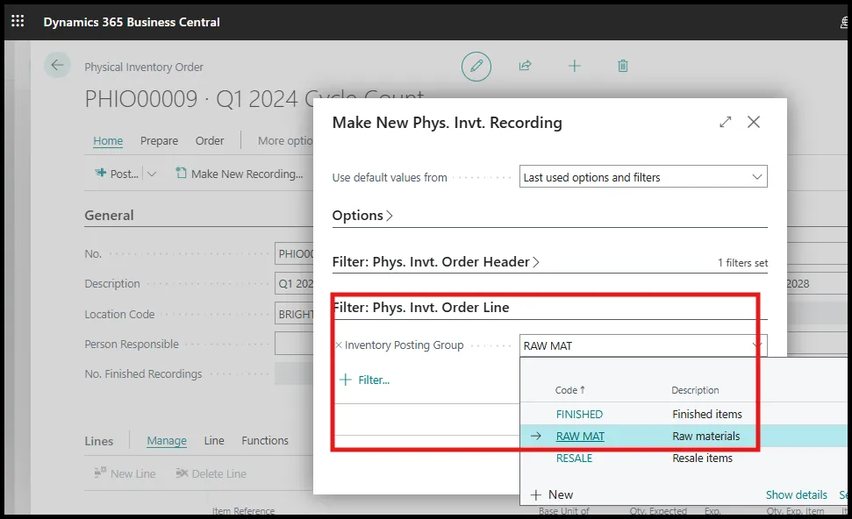
Task: Expand Filter: Phys. Invt. Order Header section
Action: pos(436,261)
